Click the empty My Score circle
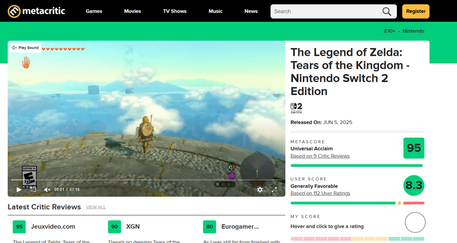 pos(415,222)
